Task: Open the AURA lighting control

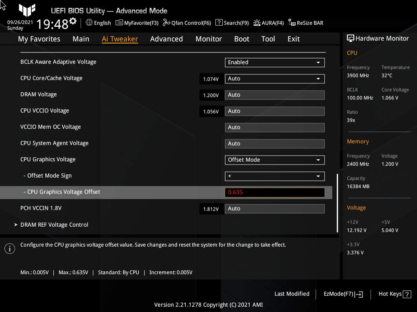Action: point(268,23)
